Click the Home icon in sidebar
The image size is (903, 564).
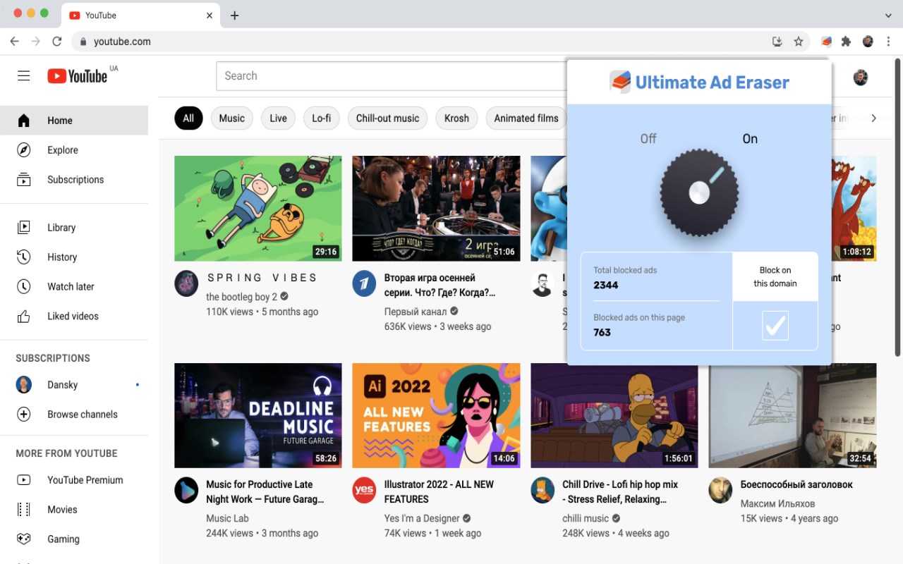[24, 121]
